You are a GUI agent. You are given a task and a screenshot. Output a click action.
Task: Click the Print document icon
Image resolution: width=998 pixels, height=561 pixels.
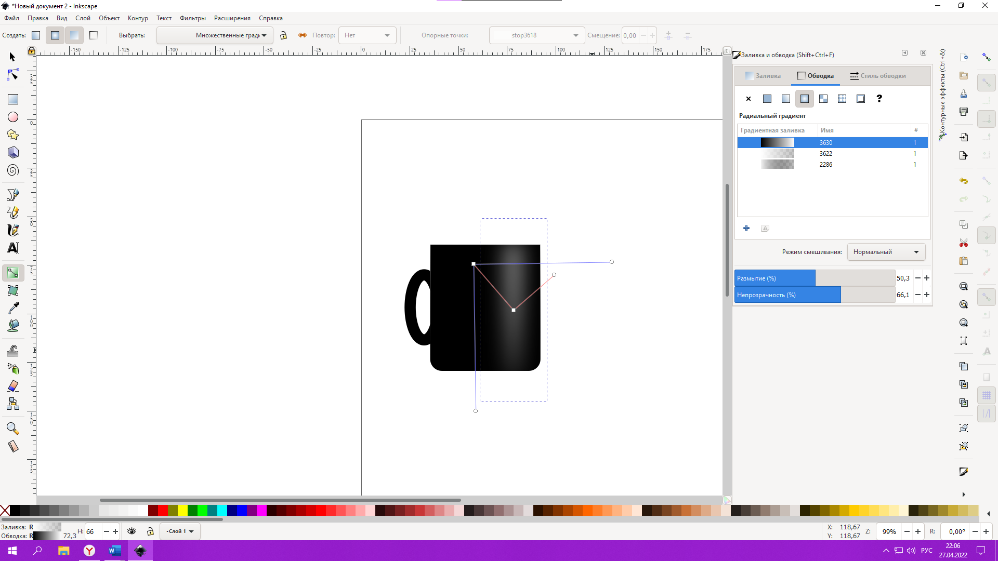point(964,111)
